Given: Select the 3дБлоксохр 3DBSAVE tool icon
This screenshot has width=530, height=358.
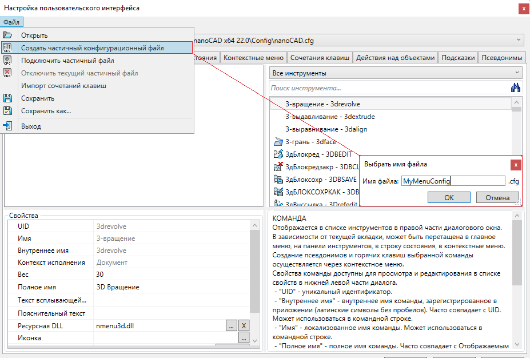Looking at the screenshot, I should (x=278, y=180).
